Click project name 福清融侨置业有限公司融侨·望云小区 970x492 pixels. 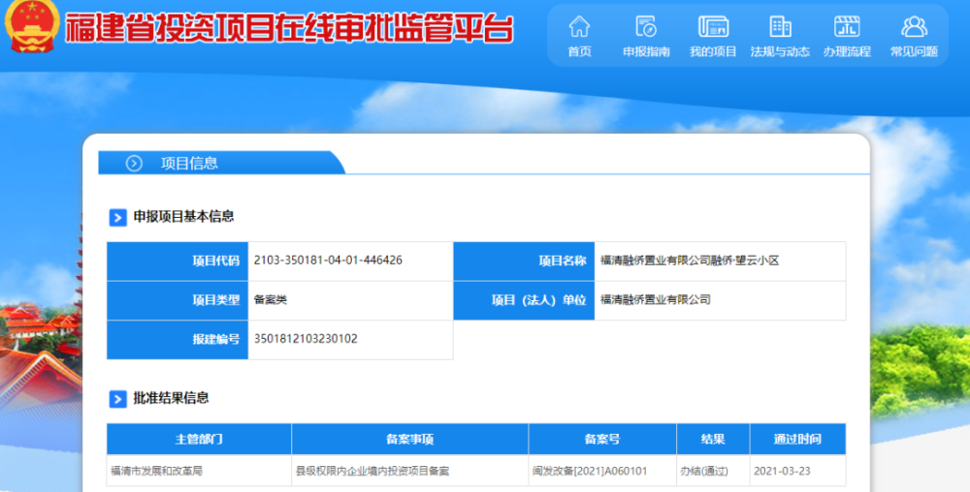pos(690,261)
